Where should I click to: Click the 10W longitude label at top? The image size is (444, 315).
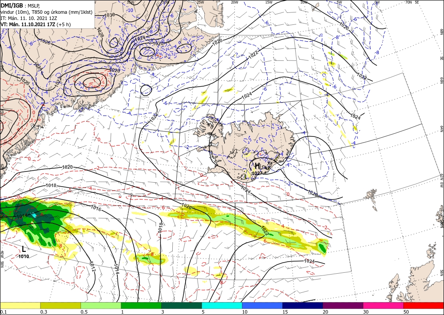tap(304, 2)
